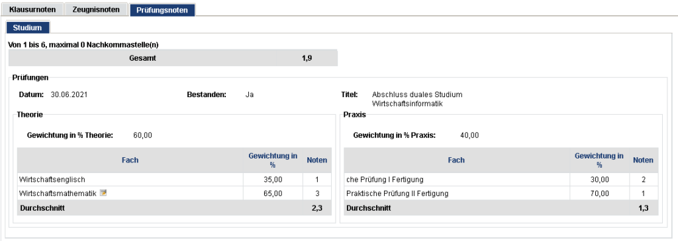The width and height of the screenshot is (678, 241).
Task: Select Praktische Prüfung II Fertigung row
Action: (501, 193)
